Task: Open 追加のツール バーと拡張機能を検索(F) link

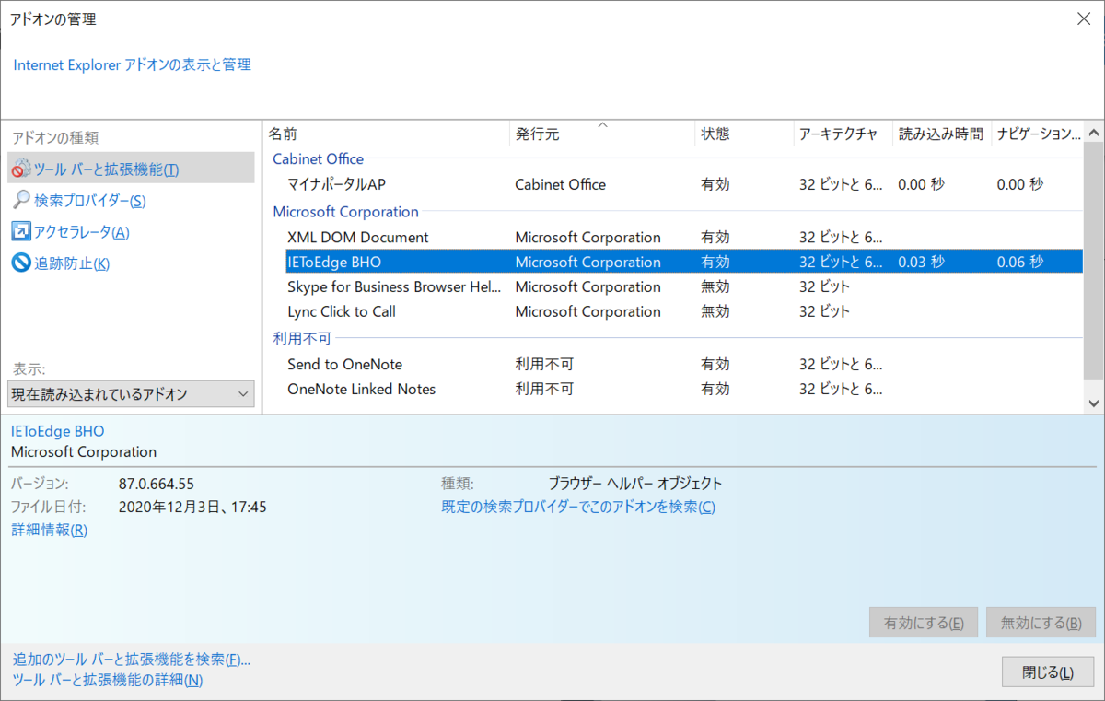Action: point(132,660)
